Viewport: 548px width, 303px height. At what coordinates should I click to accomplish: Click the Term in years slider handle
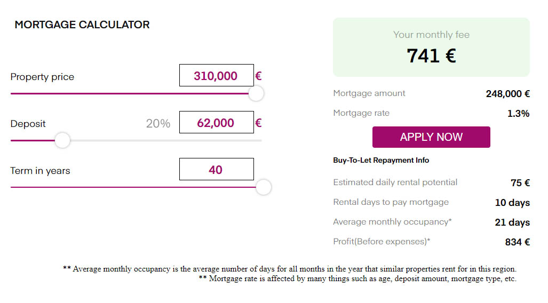tap(264, 187)
